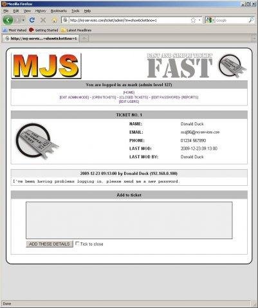
Task: Click the name value Donald Duck
Action: coord(192,124)
